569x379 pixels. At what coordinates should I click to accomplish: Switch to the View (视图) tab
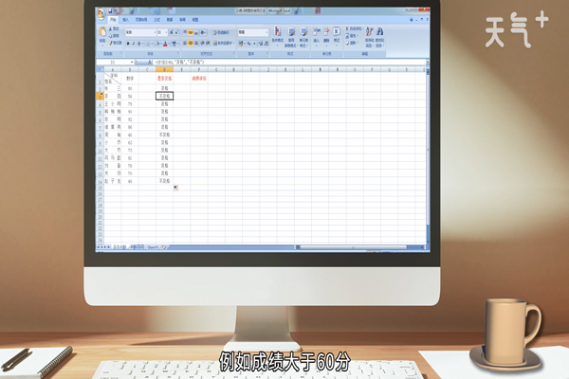194,20
